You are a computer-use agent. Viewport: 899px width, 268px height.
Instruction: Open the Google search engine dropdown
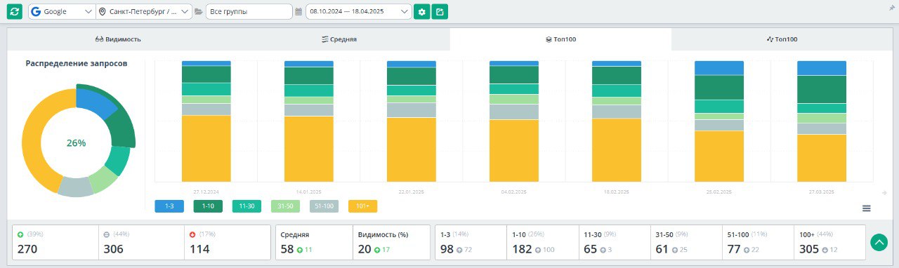click(62, 12)
